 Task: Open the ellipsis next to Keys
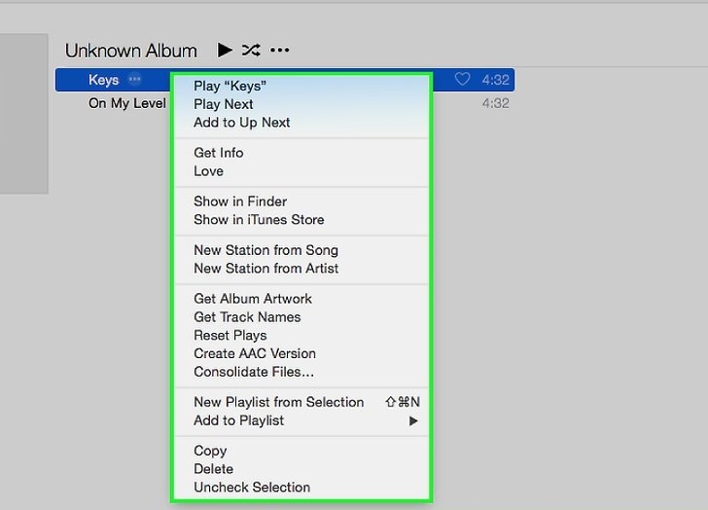(134, 80)
